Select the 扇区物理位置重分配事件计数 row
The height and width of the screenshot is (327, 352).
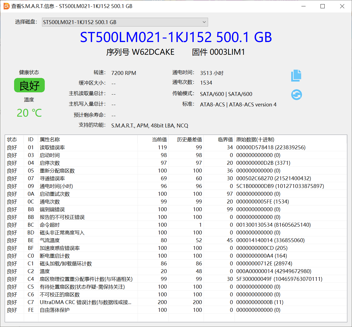[176, 279]
